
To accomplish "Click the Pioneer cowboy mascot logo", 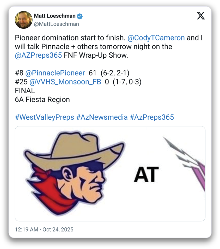I will 74,173.
